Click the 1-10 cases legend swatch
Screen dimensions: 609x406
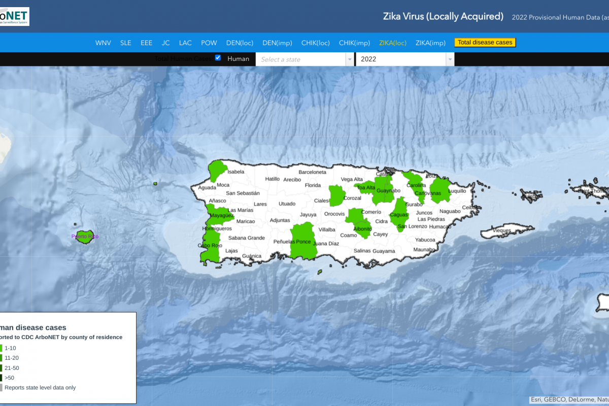2,348
